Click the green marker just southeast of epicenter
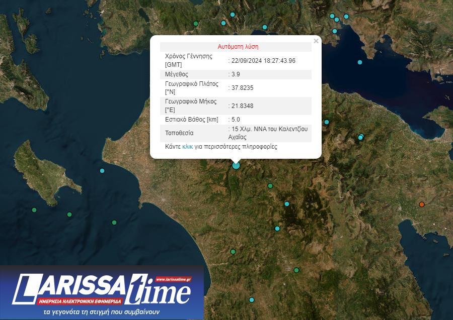 [270, 186]
